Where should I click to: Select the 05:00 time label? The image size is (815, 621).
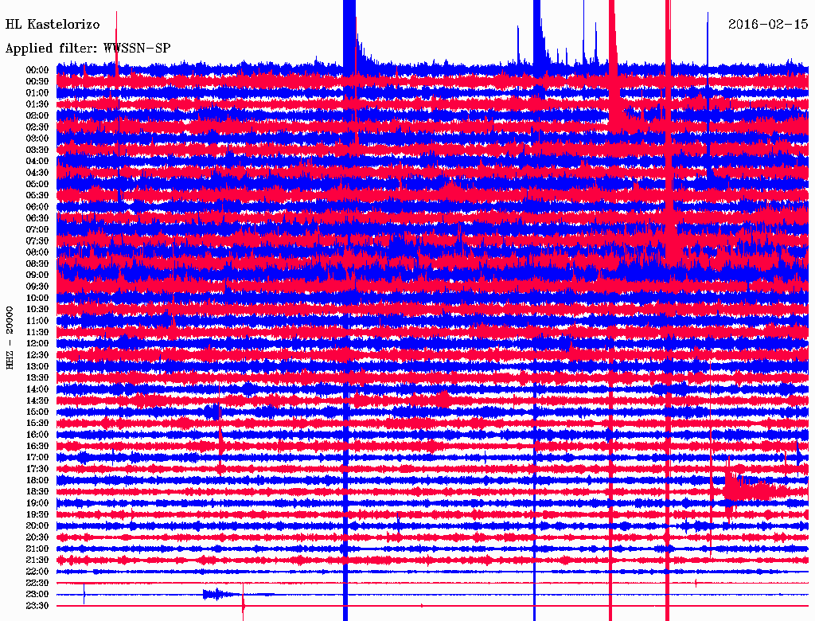coord(37,184)
